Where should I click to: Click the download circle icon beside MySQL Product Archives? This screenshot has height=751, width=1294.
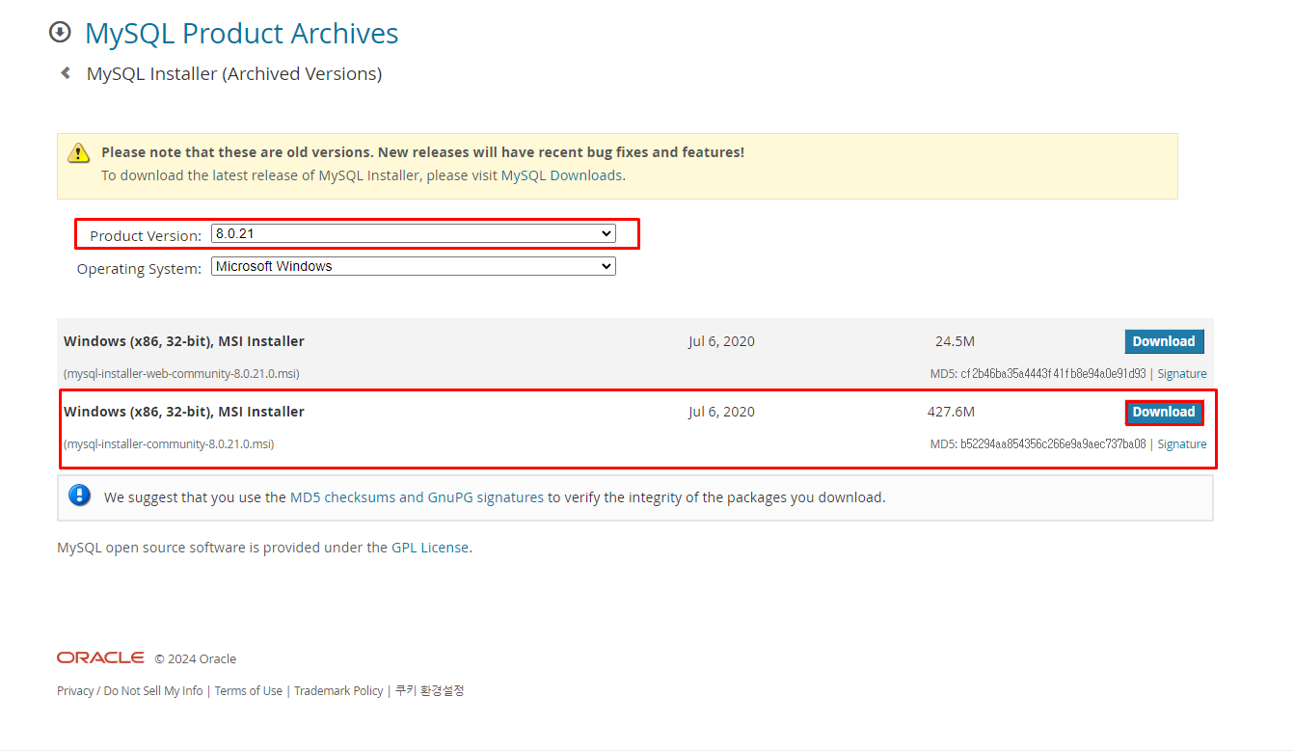[x=60, y=32]
